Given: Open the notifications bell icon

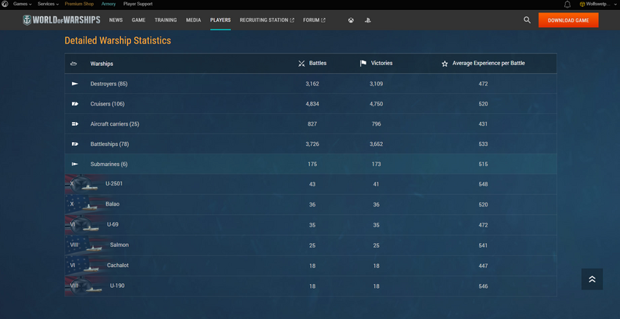Looking at the screenshot, I should tap(567, 4).
